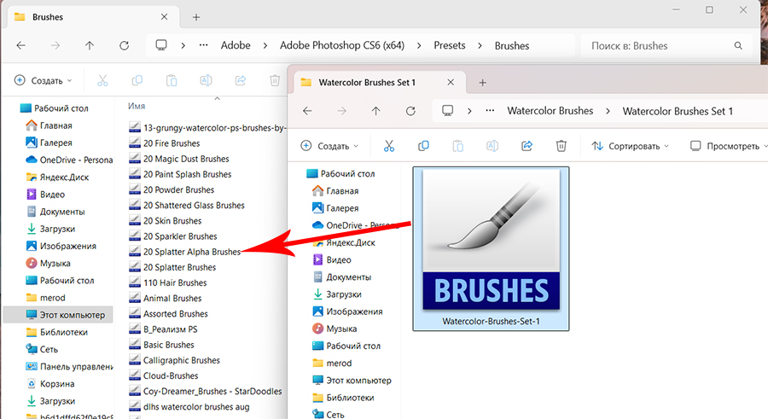Click Share icon in Watercolor Brushes Set 1 toolbar
The height and width of the screenshot is (419, 768).
tap(527, 146)
